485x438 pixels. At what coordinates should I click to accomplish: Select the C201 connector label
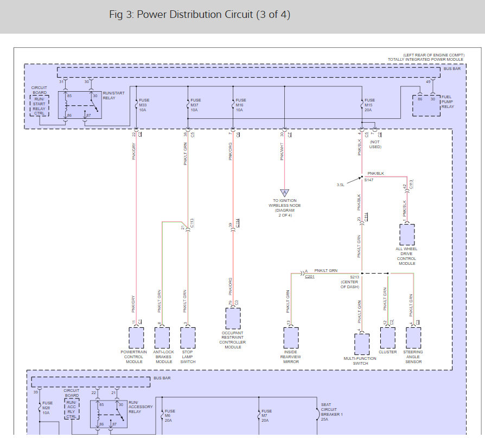tap(310, 276)
